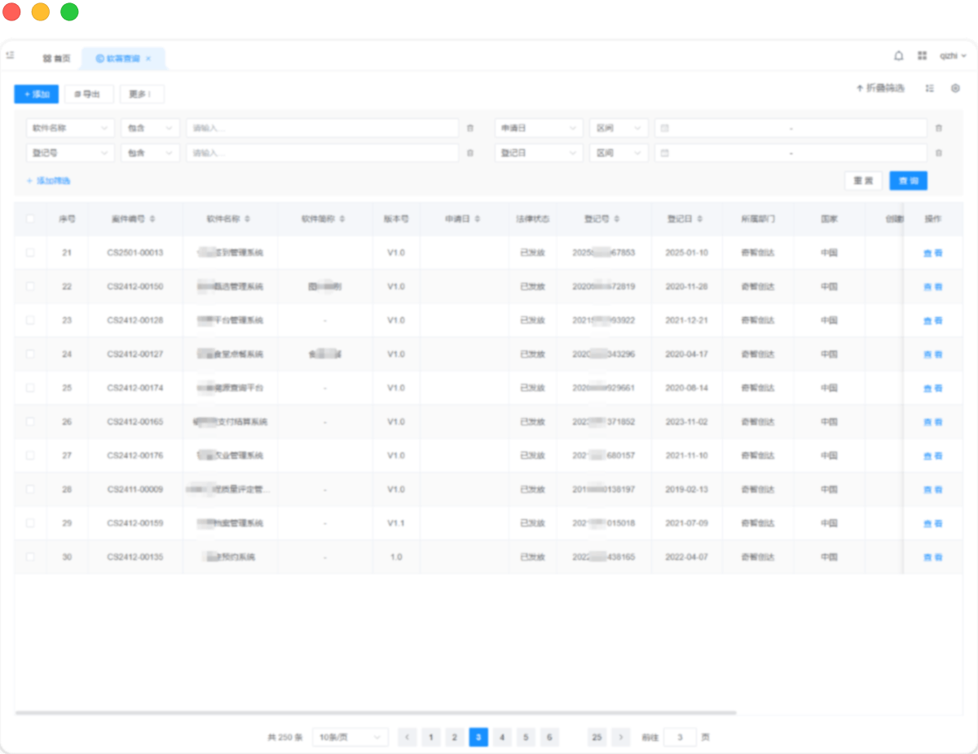Delete the 软件名称 filter row via trash icon

469,128
